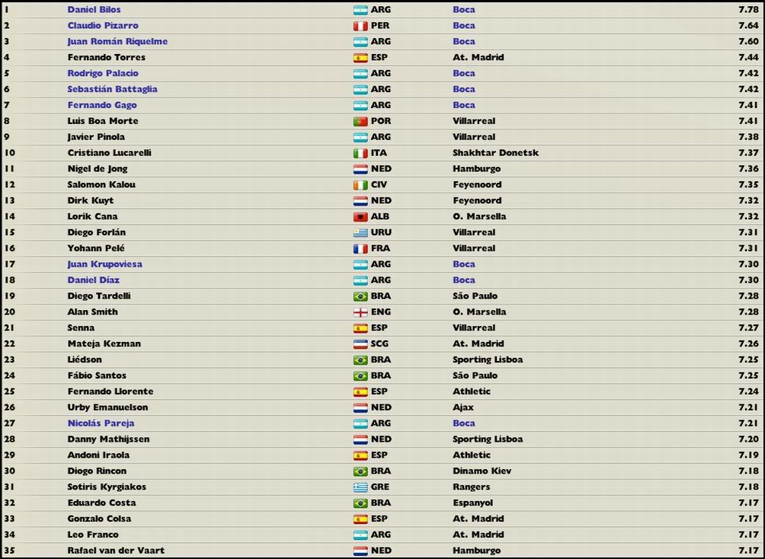Click the SCG flag beside Mateja Kezman

click(x=360, y=344)
